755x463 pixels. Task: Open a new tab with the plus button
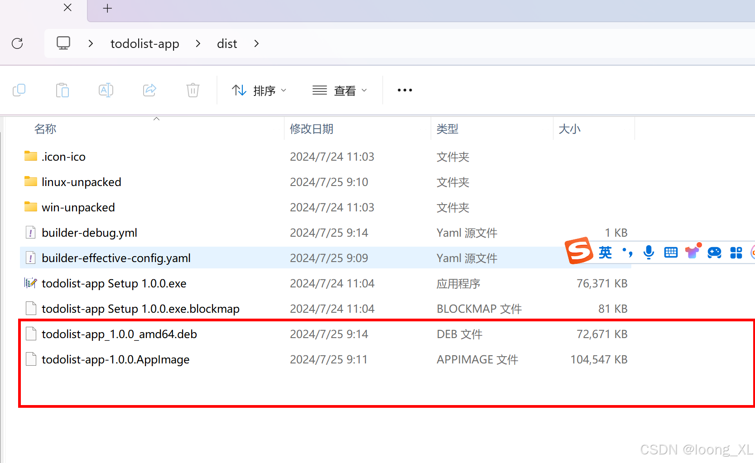coord(107,8)
